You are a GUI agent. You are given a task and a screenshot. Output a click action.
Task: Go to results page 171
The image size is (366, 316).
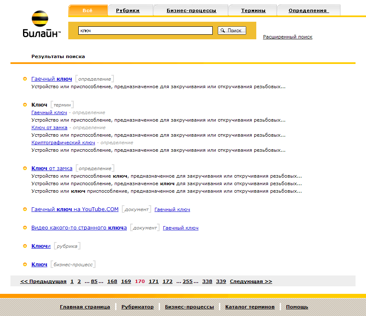click(x=154, y=281)
